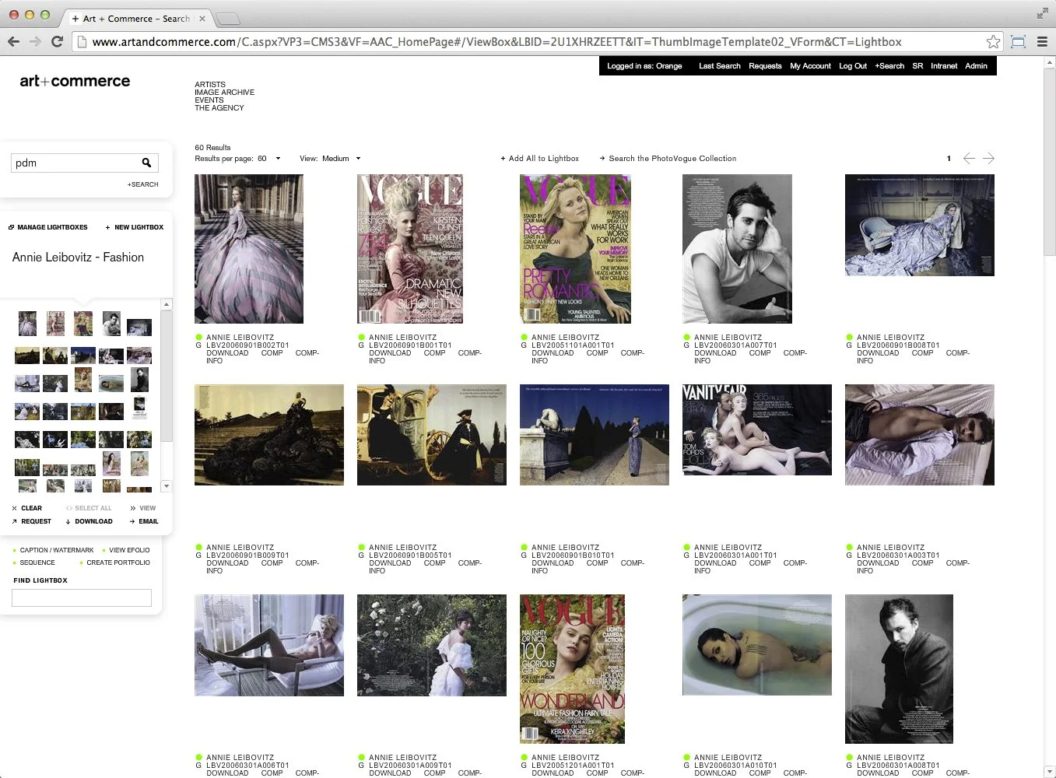Select the Art + Commerce browser tab

pyautogui.click(x=139, y=18)
